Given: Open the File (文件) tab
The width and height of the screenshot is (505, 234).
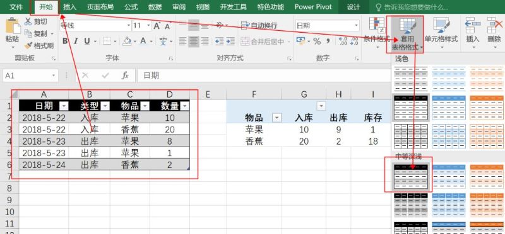Looking at the screenshot, I should click(x=16, y=7).
